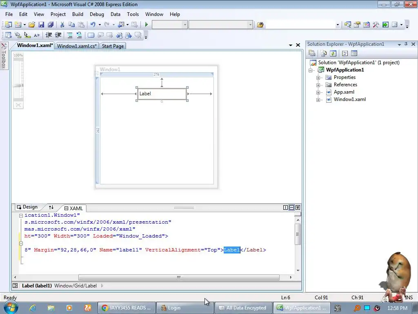
Task: Select the Window1.xaml document tab
Action: click(35, 45)
